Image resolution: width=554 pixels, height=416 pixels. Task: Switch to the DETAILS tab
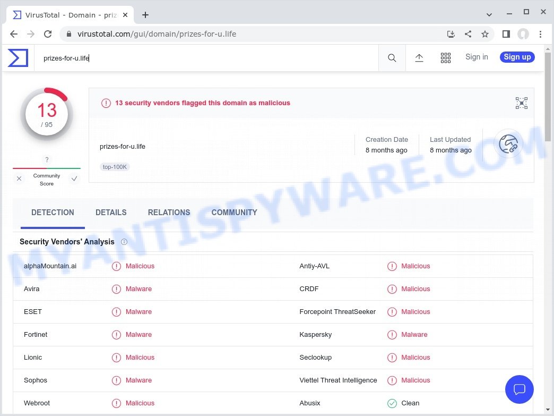point(111,213)
